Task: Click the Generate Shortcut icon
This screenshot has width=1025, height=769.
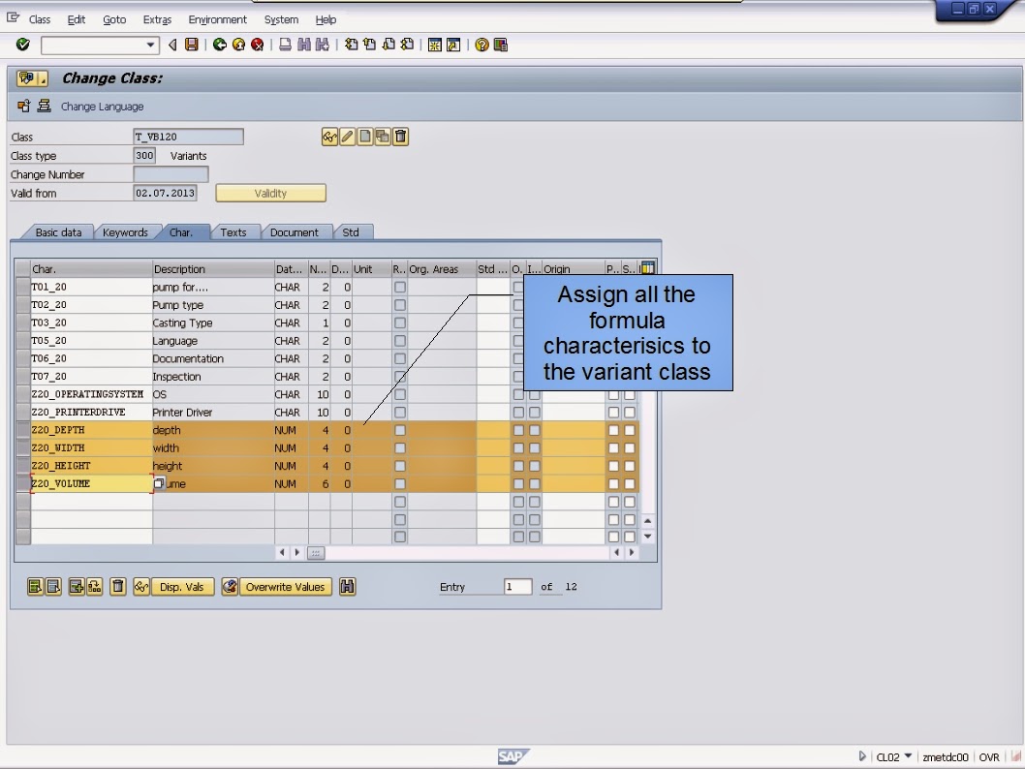Action: [x=453, y=45]
